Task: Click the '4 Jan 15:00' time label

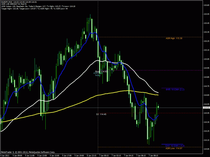Action: (54, 156)
